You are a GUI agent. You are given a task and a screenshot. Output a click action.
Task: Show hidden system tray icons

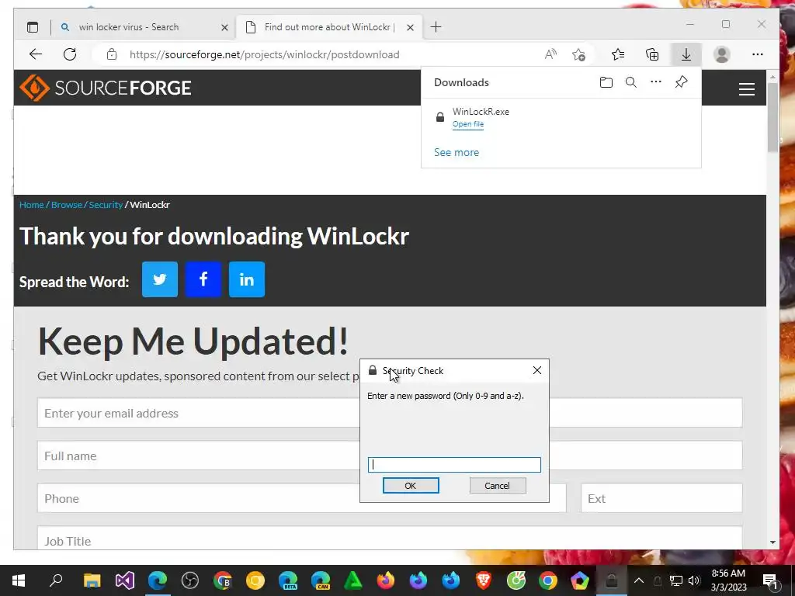[639, 580]
